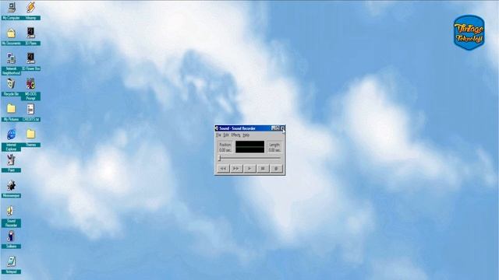
Task: Minimize the Sound Recorder window
Action: coord(274,128)
